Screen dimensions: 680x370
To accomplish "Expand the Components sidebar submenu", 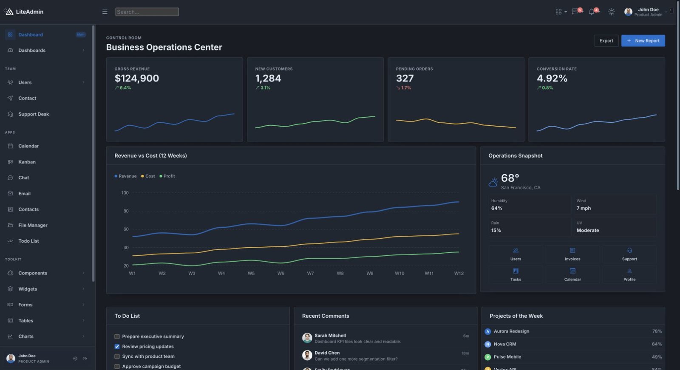I will (x=47, y=273).
